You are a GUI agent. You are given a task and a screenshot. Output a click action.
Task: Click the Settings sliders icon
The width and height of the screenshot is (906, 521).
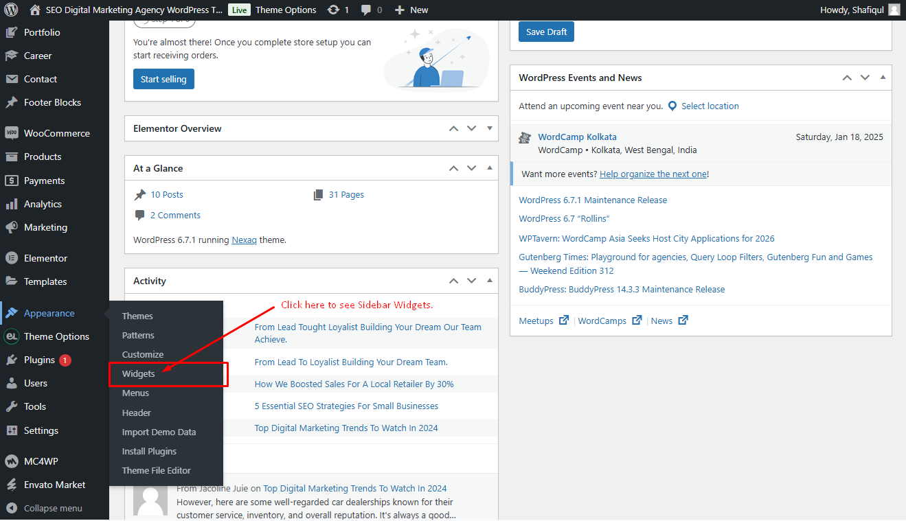tap(11, 430)
